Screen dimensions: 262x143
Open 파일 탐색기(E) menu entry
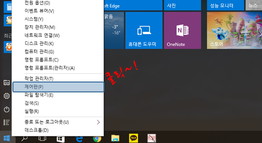(58, 95)
